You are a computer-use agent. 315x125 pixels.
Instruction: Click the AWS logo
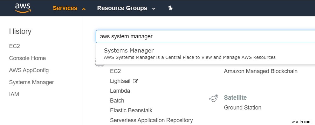coord(23,8)
